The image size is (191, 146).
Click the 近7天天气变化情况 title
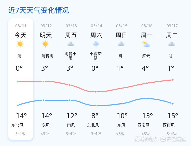(x=38, y=10)
